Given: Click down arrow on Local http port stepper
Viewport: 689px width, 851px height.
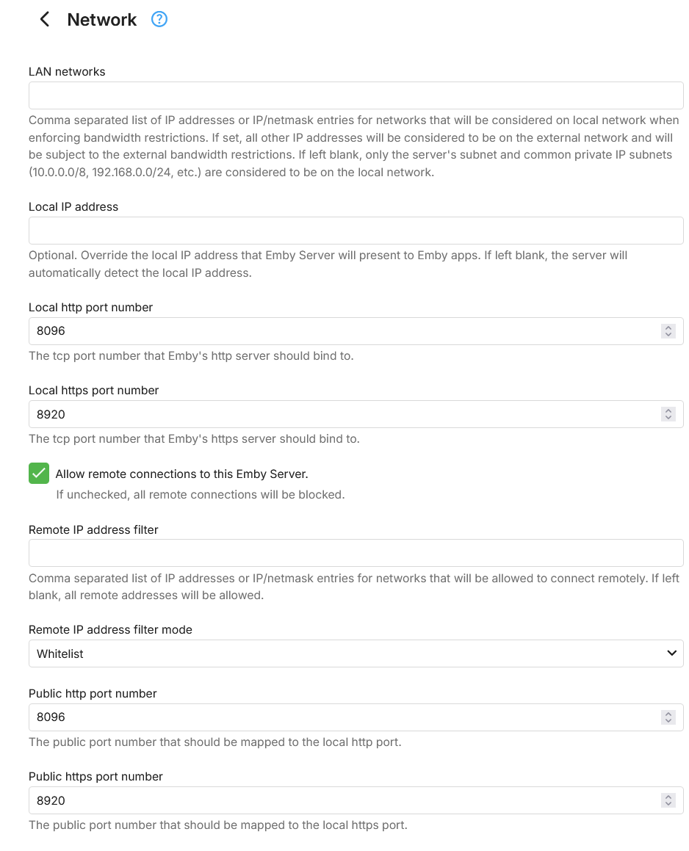Looking at the screenshot, I should [668, 335].
